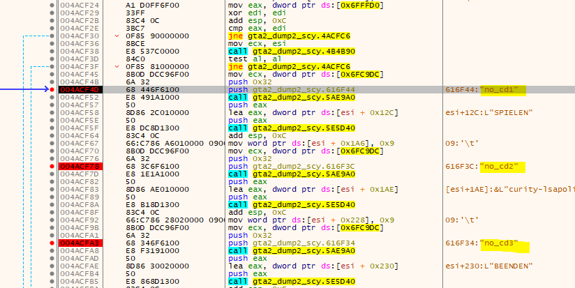Disable the breakpoint dot at 004ACF4D

[x=52, y=89]
